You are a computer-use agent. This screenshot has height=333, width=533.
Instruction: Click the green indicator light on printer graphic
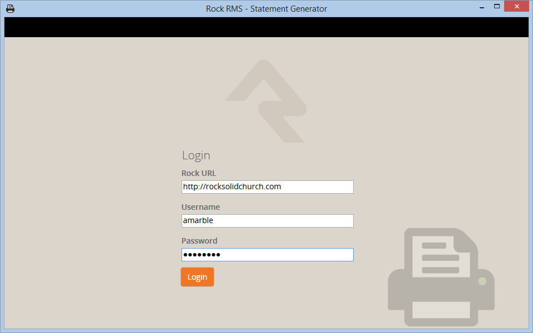pyautogui.click(x=482, y=281)
